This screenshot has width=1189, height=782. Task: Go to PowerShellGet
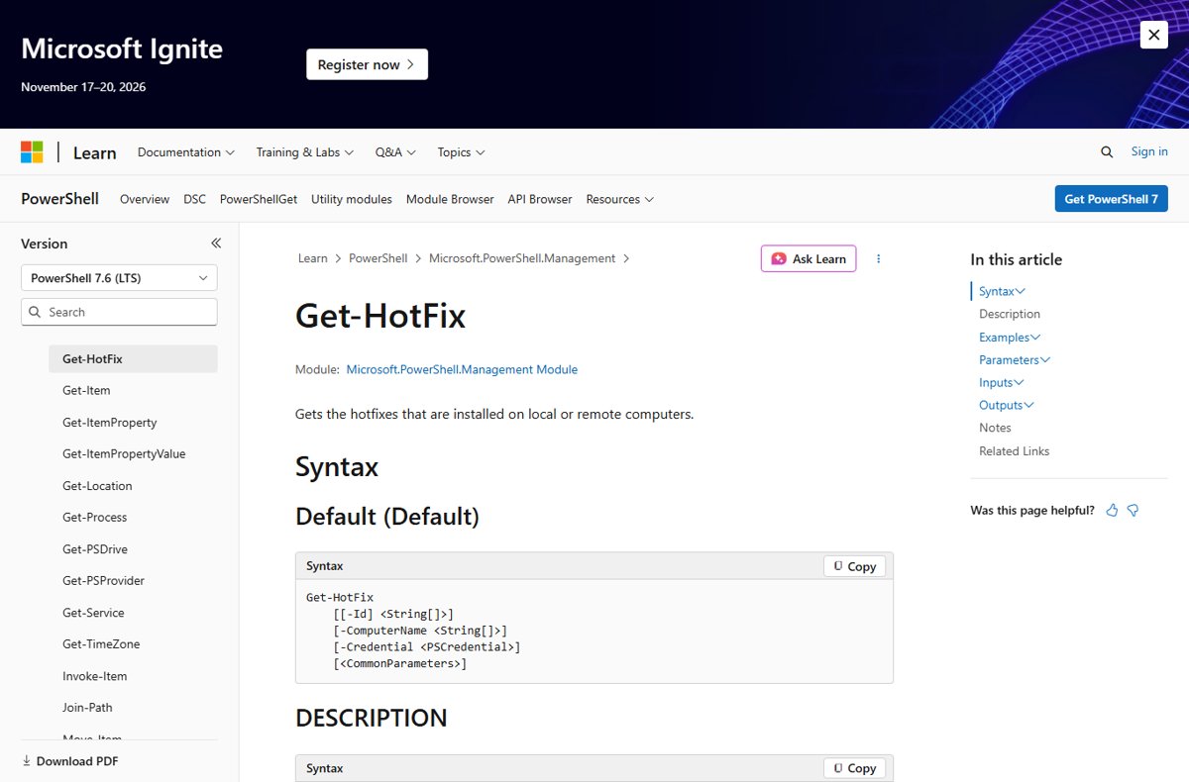259,199
